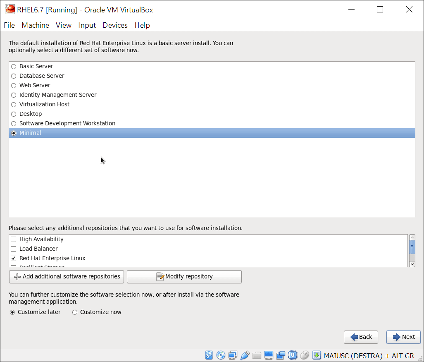This screenshot has width=424, height=362.
Task: Click the repository list scroll up arrow
Action: pyautogui.click(x=412, y=237)
